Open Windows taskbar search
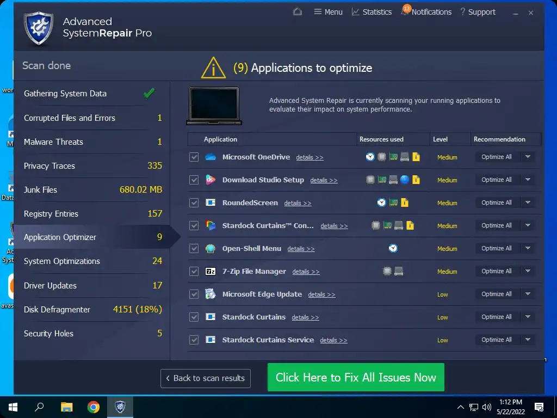Image resolution: width=557 pixels, height=418 pixels. click(39, 407)
